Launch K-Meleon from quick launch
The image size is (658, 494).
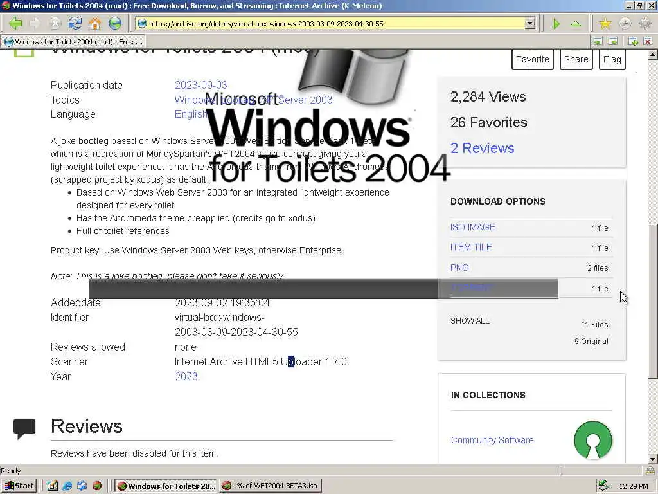point(97,486)
